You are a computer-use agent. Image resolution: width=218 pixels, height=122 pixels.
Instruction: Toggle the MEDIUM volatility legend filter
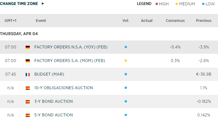(185, 4)
